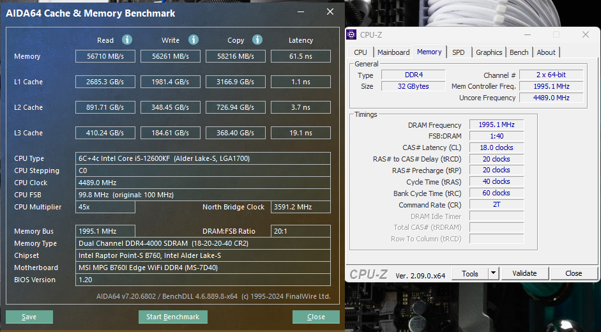The image size is (601, 332).
Task: Click the CAS# Latency value 18.0 clocks
Action: (x=496, y=147)
